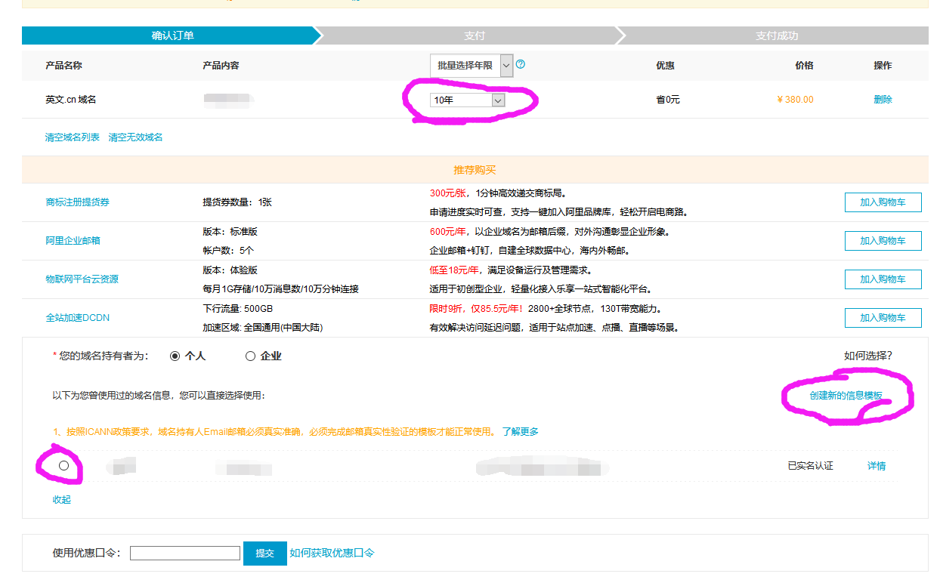The height and width of the screenshot is (586, 940).
Task: Collapse the template list via 收起
Action: click(x=60, y=499)
